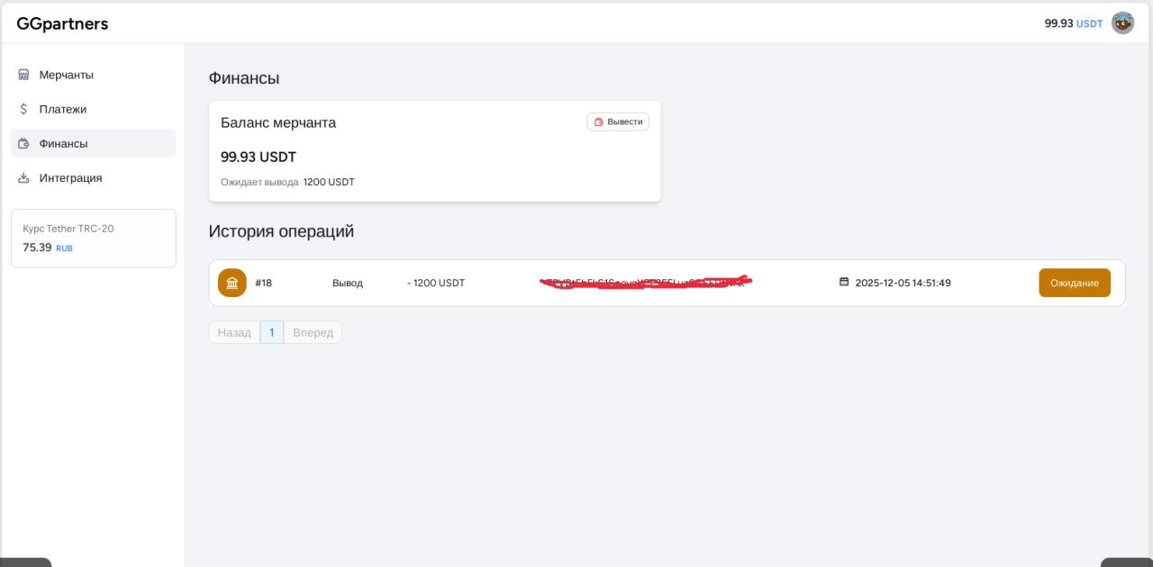Open the Мерчанты menu item
The height and width of the screenshot is (567, 1153).
coord(66,75)
